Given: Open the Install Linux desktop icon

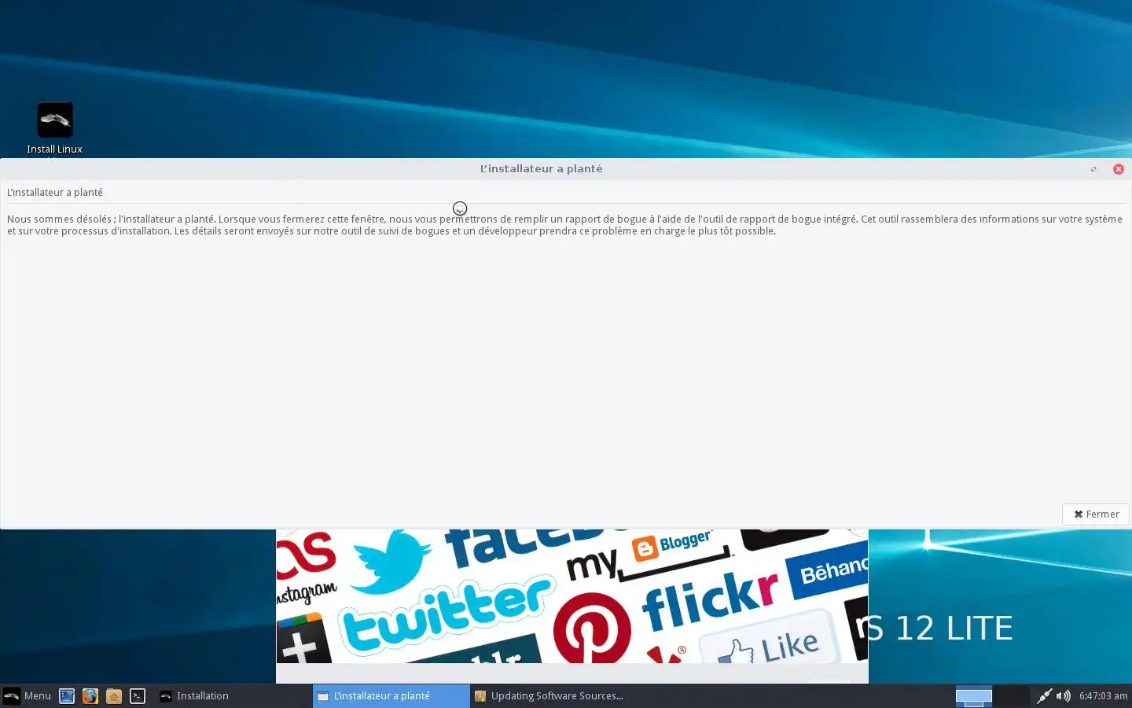Looking at the screenshot, I should (x=54, y=130).
